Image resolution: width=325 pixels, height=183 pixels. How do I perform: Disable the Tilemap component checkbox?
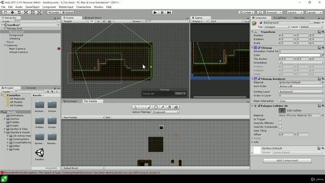click(x=259, y=48)
